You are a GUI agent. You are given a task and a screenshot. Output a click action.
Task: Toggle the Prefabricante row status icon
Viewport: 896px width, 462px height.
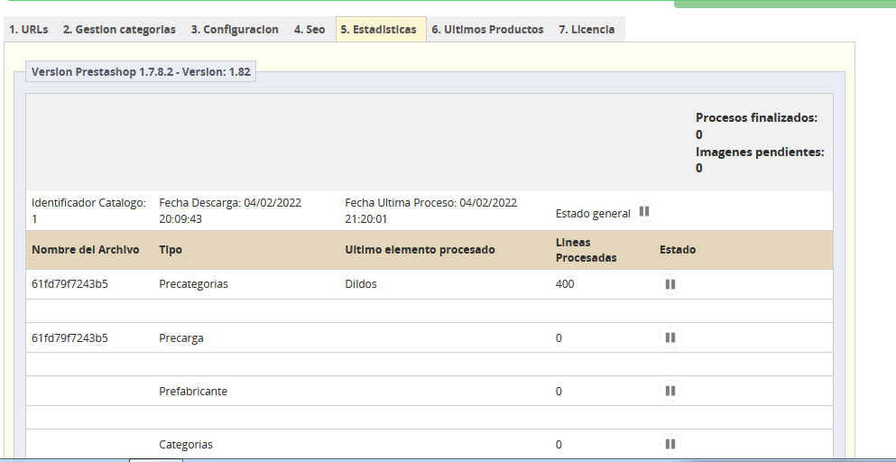(x=670, y=392)
